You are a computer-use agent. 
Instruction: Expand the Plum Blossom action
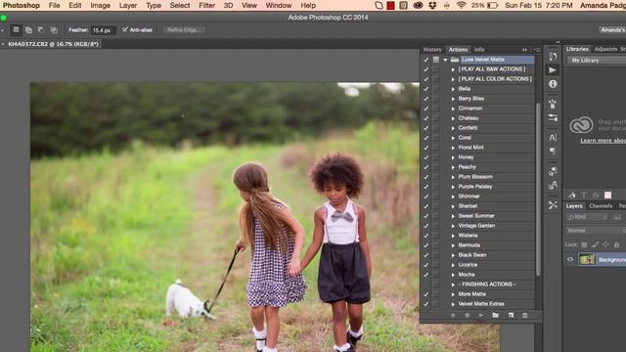453,177
